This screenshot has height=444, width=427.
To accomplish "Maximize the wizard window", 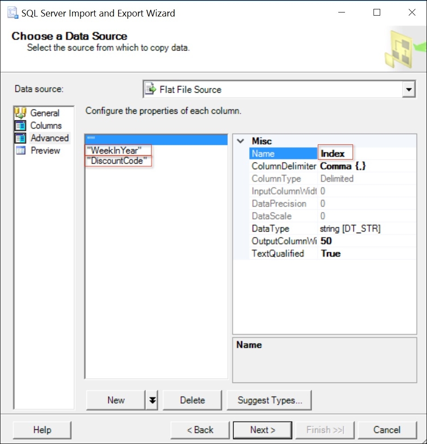I will (377, 12).
